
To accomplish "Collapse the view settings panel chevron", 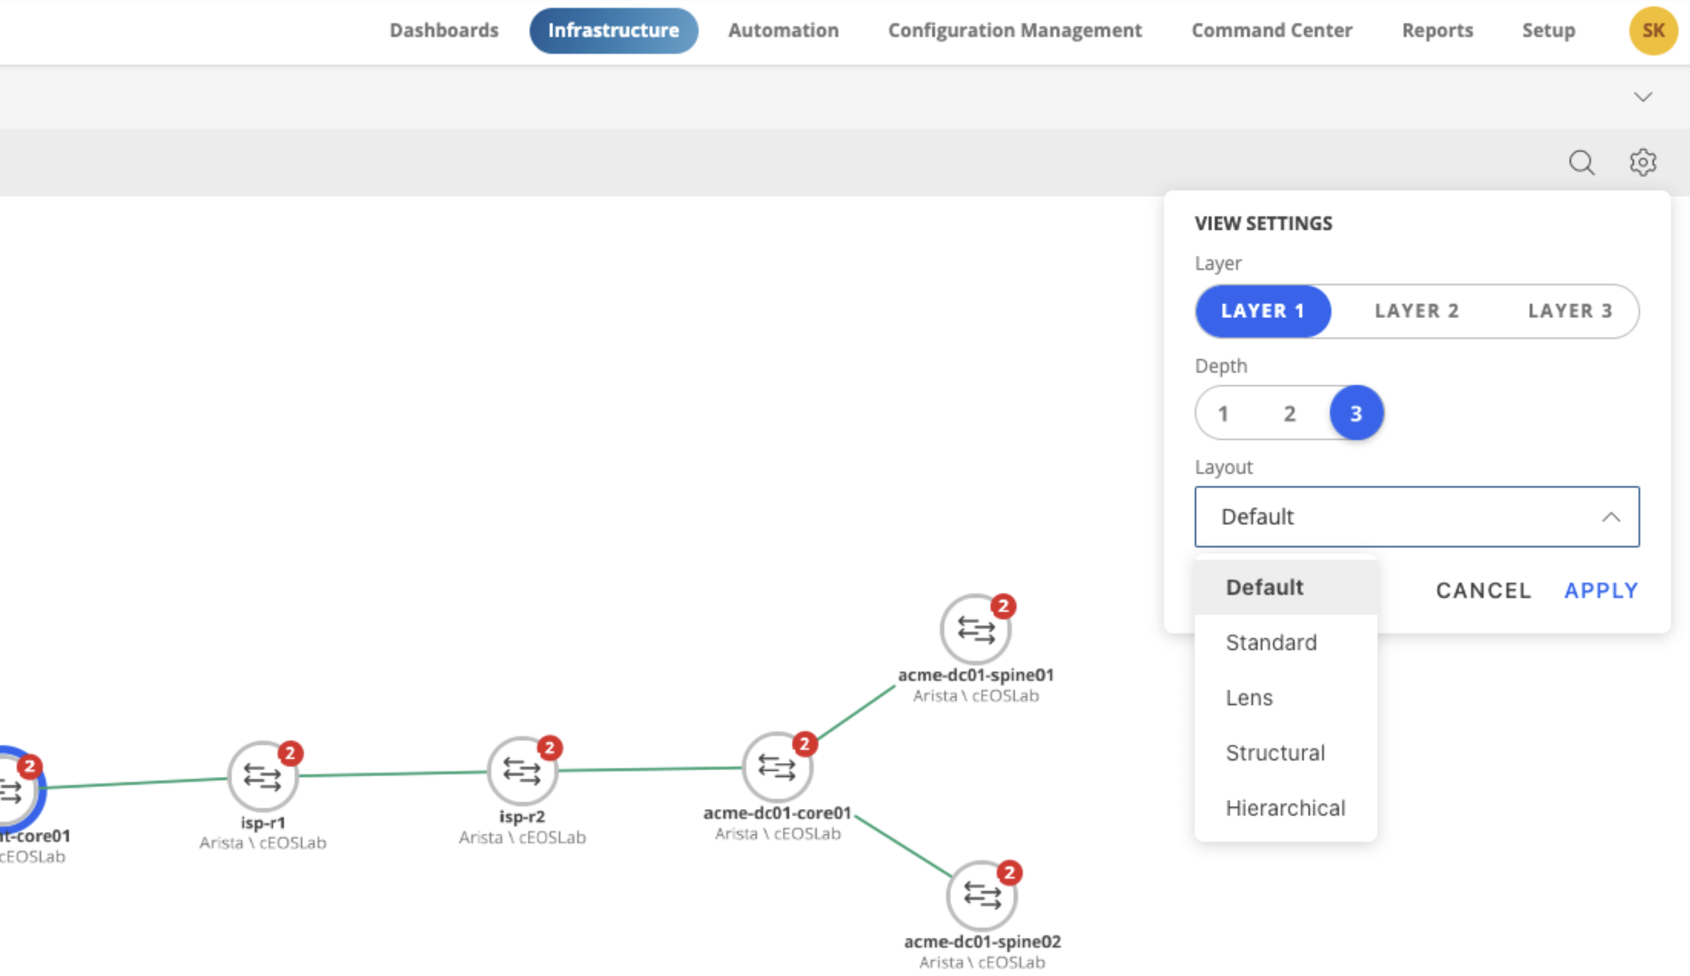I will click(1643, 97).
